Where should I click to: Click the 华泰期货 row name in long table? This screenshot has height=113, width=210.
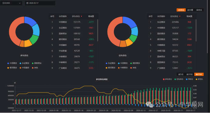click(x=63, y=56)
